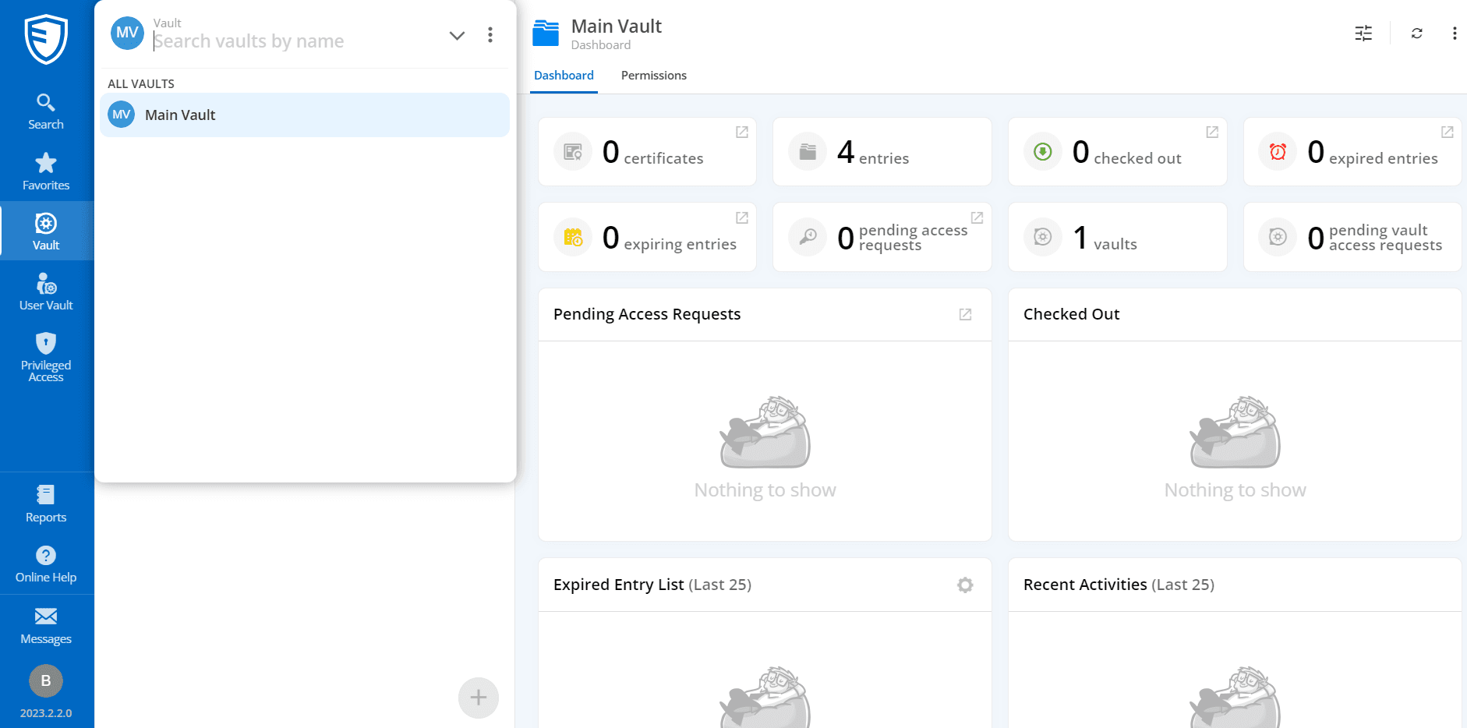Open User Vault section
The image size is (1467, 728).
pyautogui.click(x=46, y=292)
